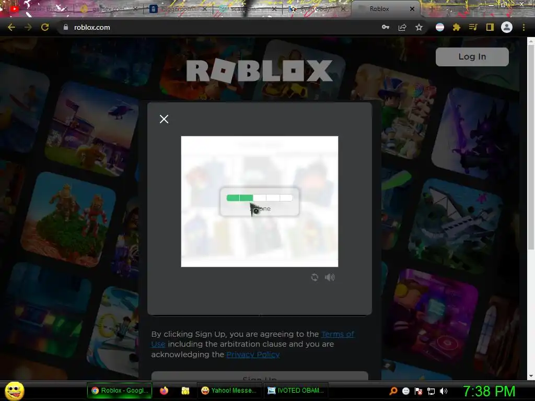This screenshot has height=401, width=535.
Task: Open the striped round extension icon
Action: pos(440,27)
